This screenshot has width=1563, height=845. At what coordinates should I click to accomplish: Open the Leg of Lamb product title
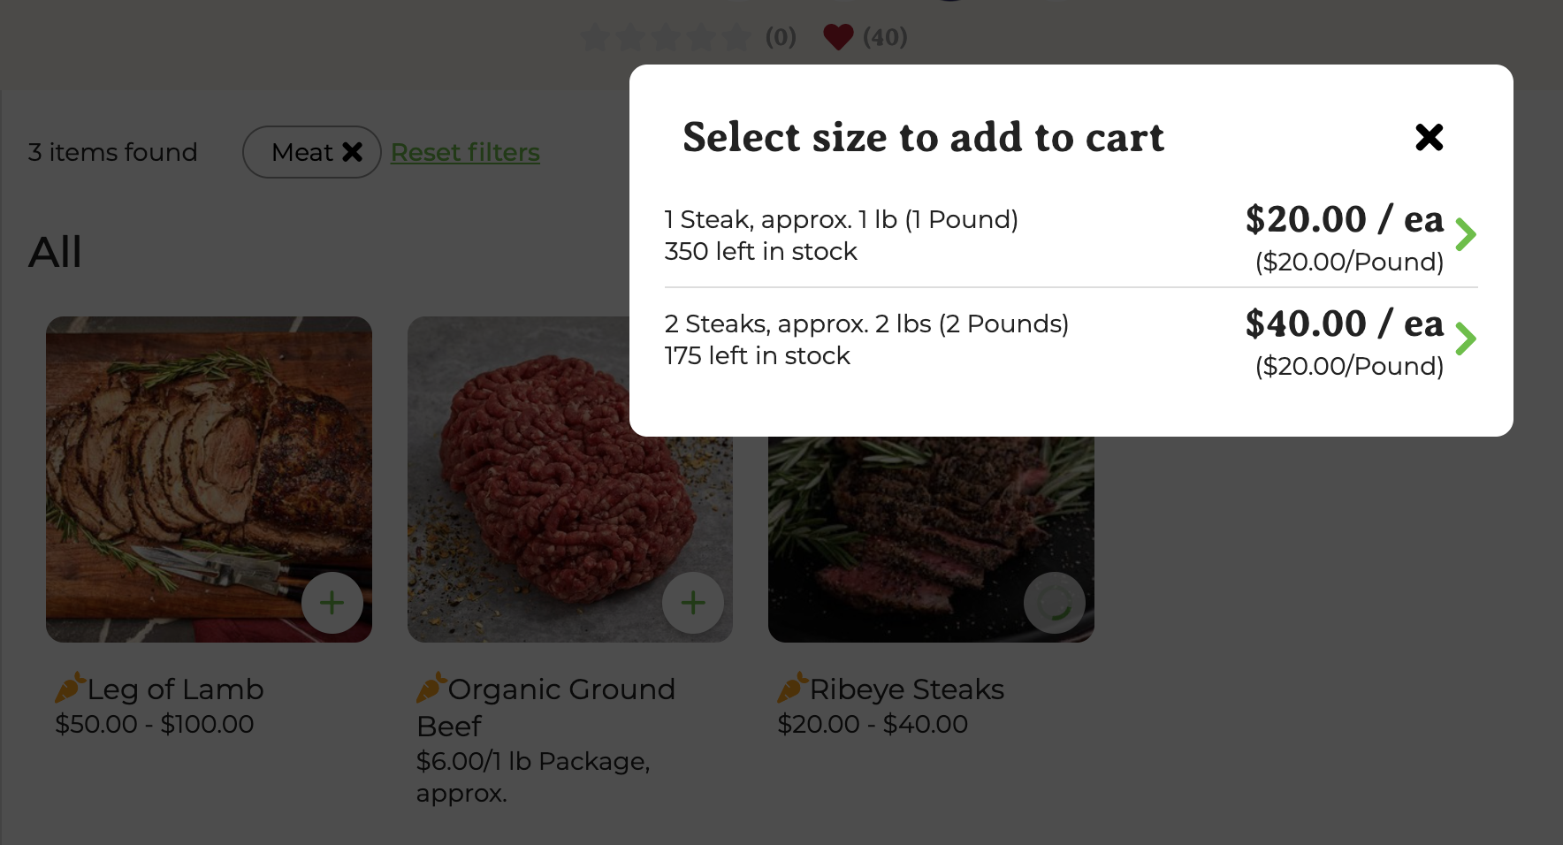[175, 689]
